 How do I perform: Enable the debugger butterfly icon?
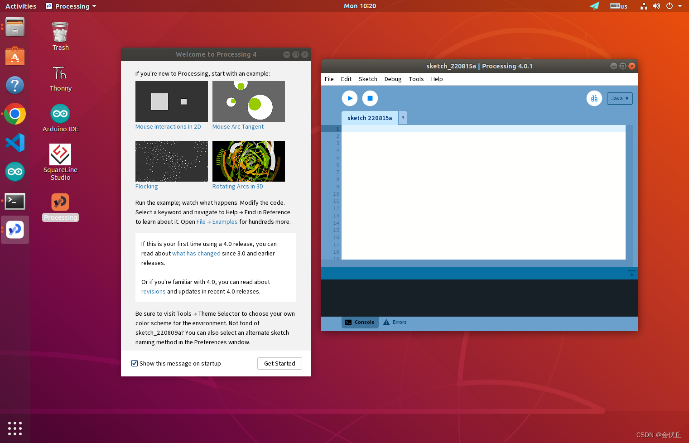click(594, 98)
